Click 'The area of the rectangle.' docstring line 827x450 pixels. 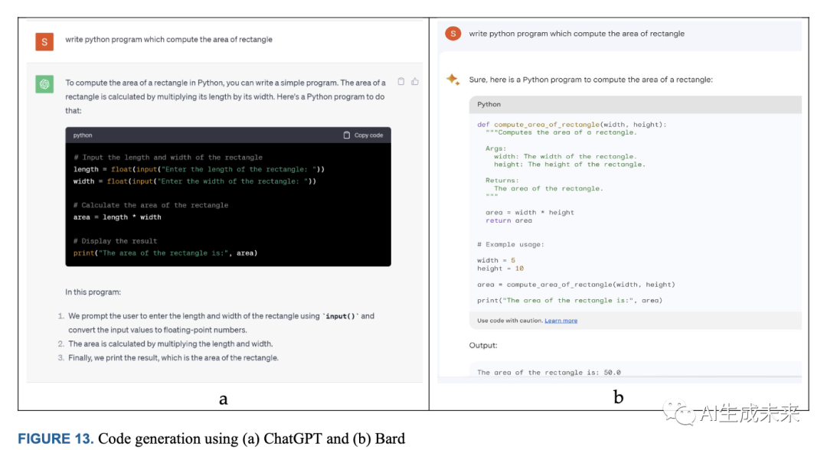pos(548,188)
